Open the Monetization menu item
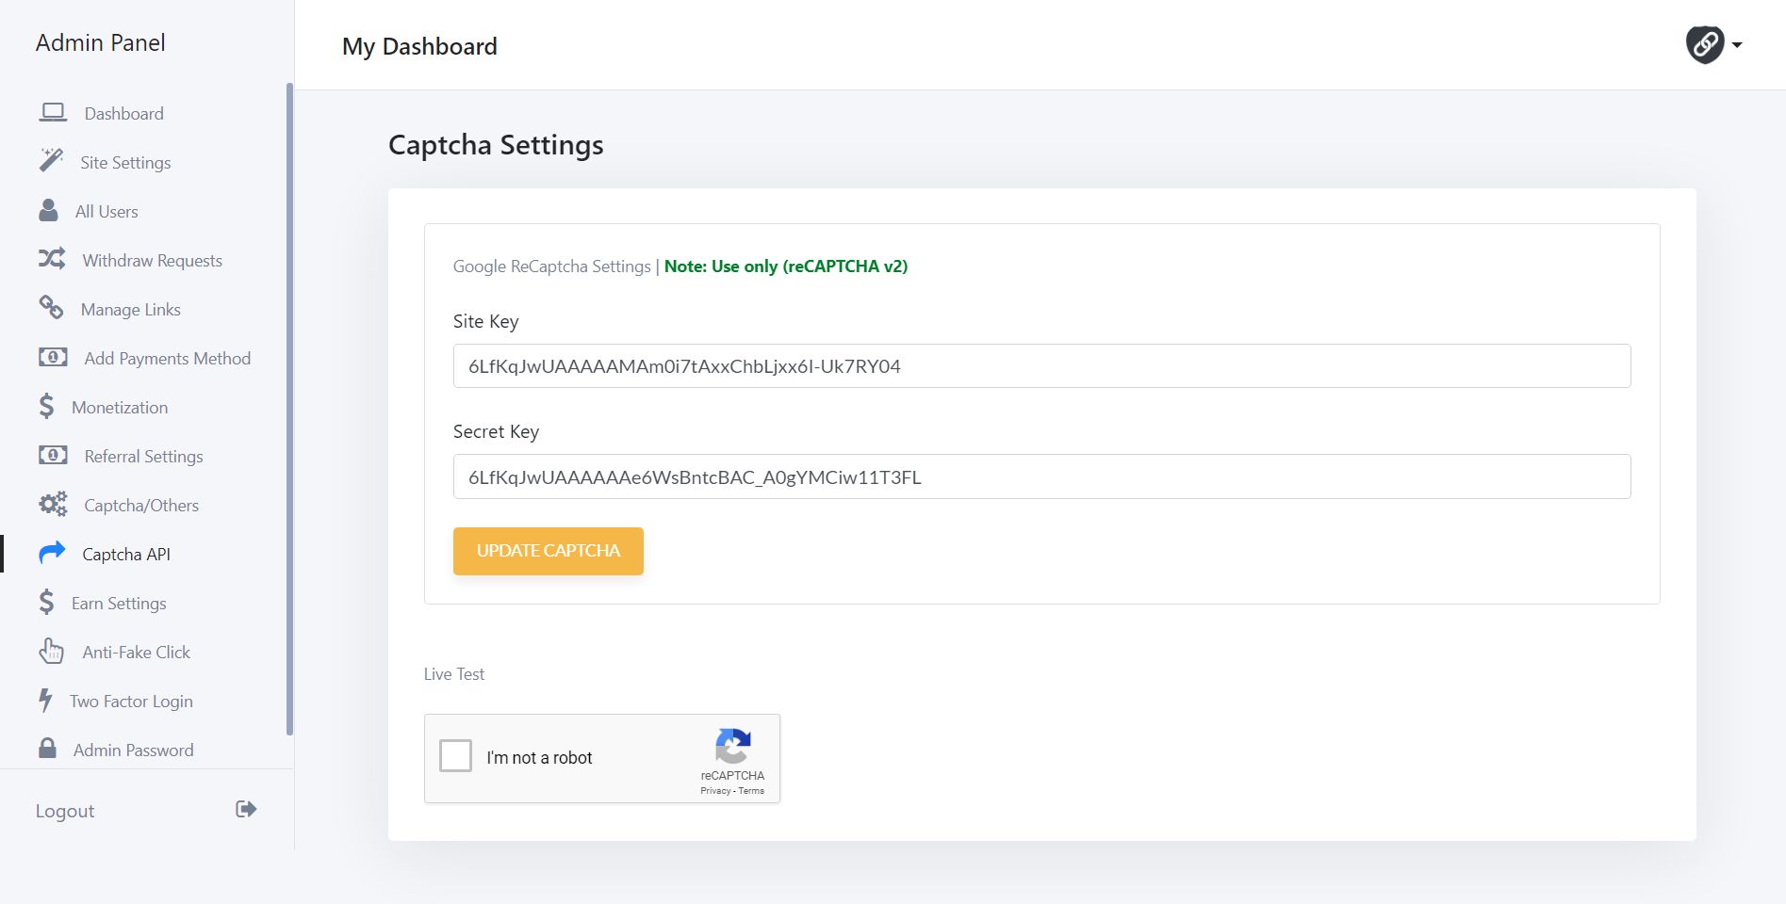This screenshot has height=904, width=1786. pyautogui.click(x=120, y=408)
